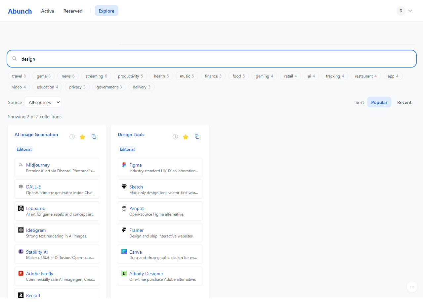Toggle star on Design Tools collection
Screen dimensions: 426x306
click(186, 137)
